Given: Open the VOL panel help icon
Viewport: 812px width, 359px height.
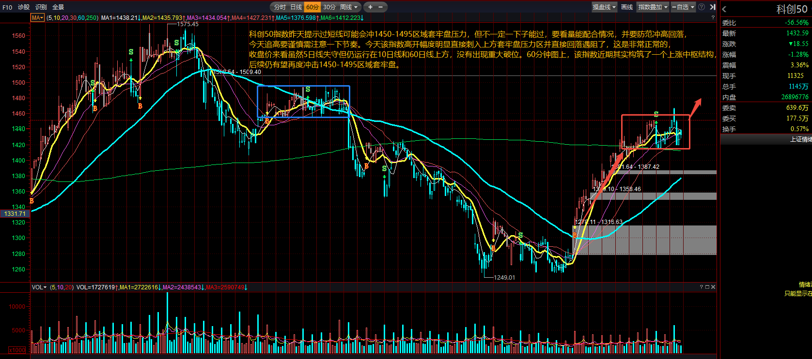Looking at the screenshot, I should (x=701, y=287).
